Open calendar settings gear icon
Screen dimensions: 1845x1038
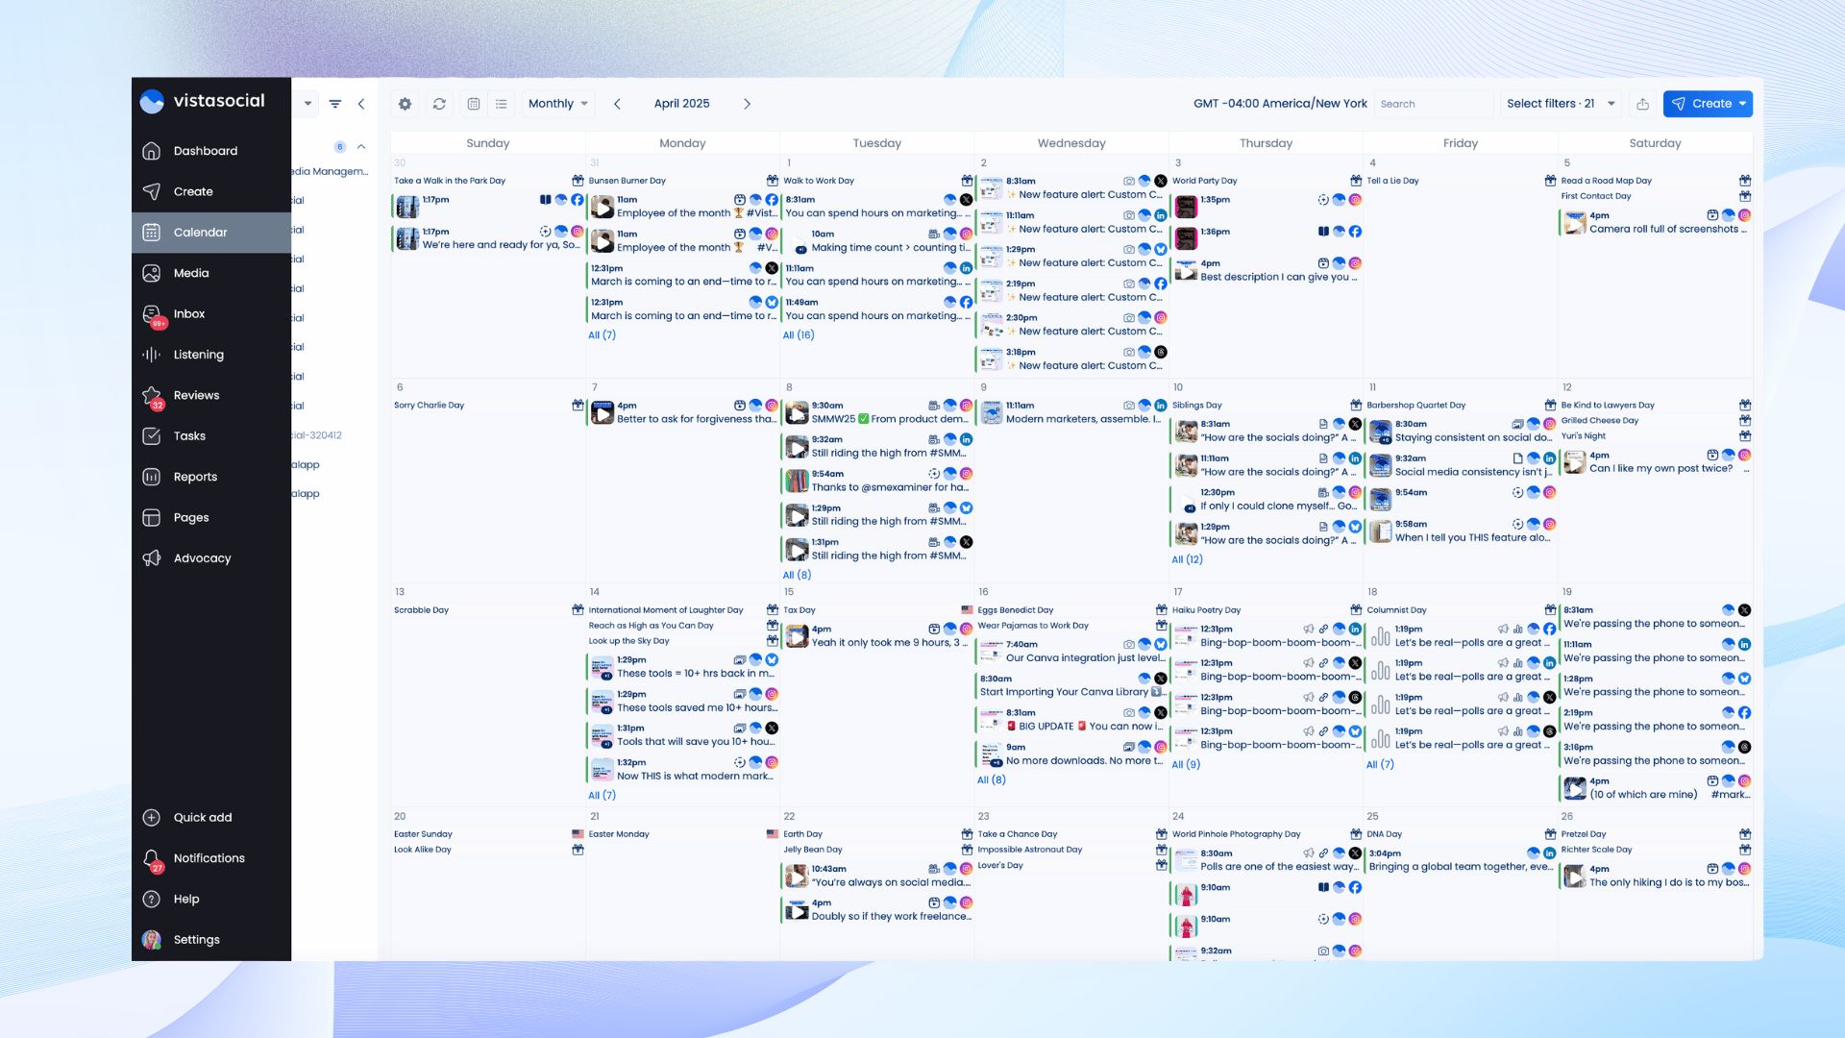405,104
